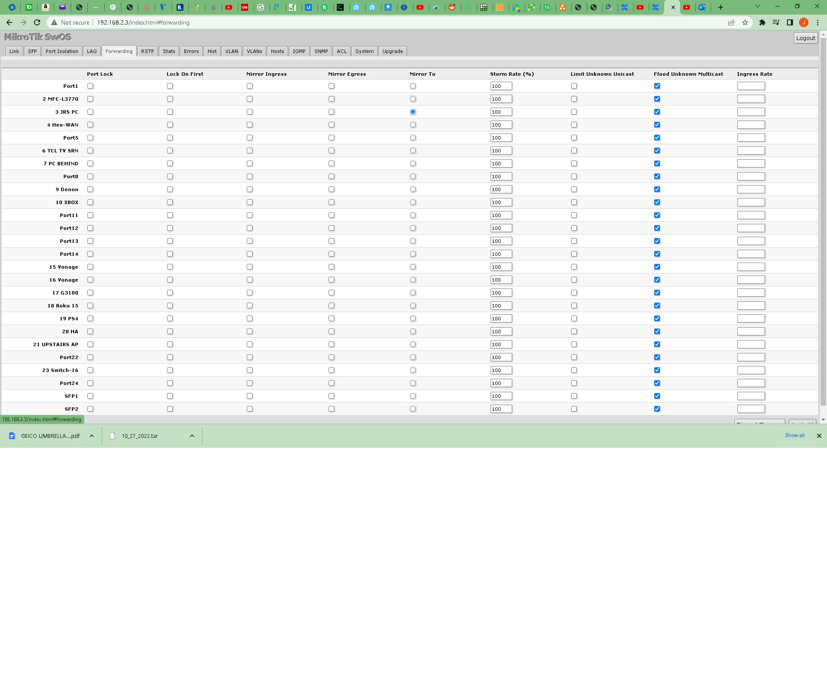Close the downloads bar with X
827x676 pixels.
[819, 436]
